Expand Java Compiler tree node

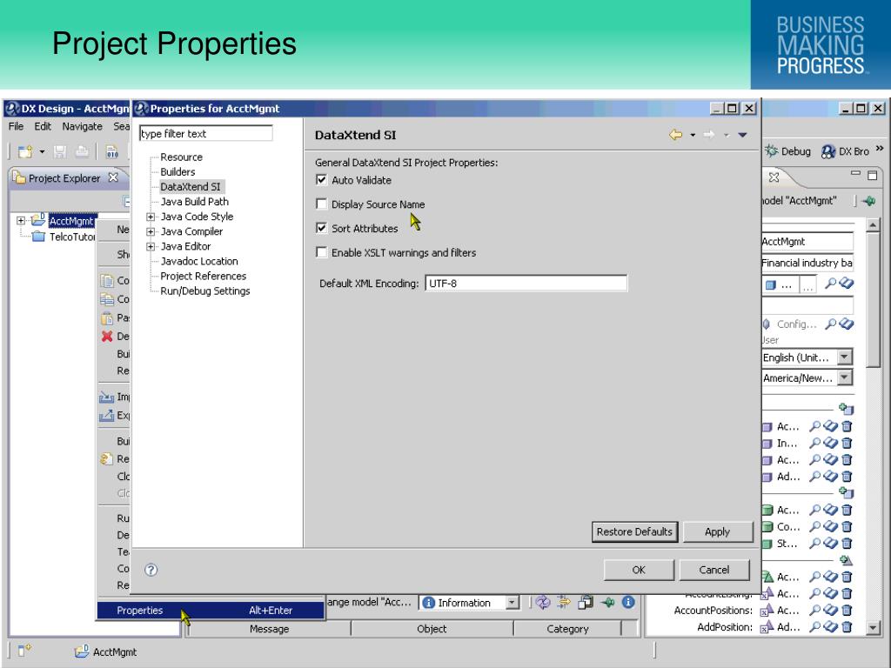coord(151,231)
